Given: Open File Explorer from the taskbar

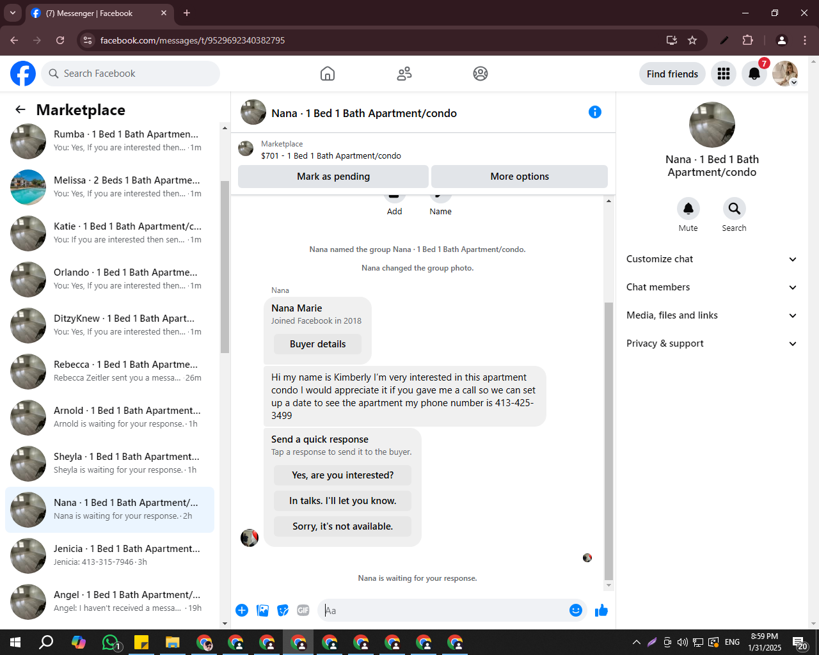Looking at the screenshot, I should pos(173,642).
